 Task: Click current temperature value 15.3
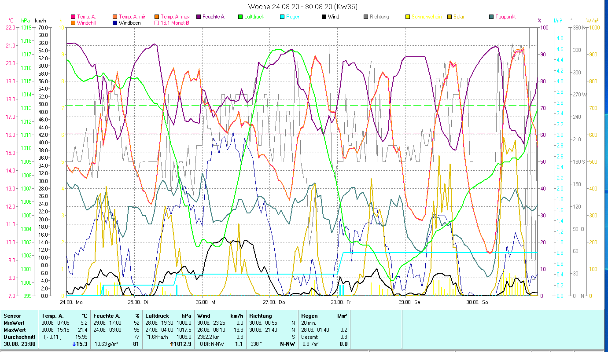click(x=82, y=344)
